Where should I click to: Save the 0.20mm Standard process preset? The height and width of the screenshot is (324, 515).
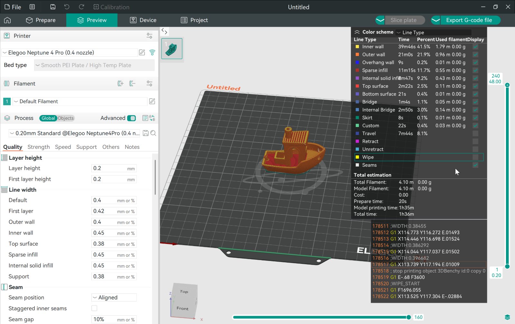[145, 133]
